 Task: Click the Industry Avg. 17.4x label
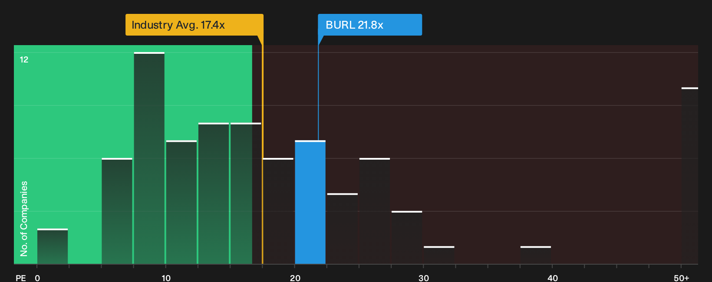pos(194,25)
